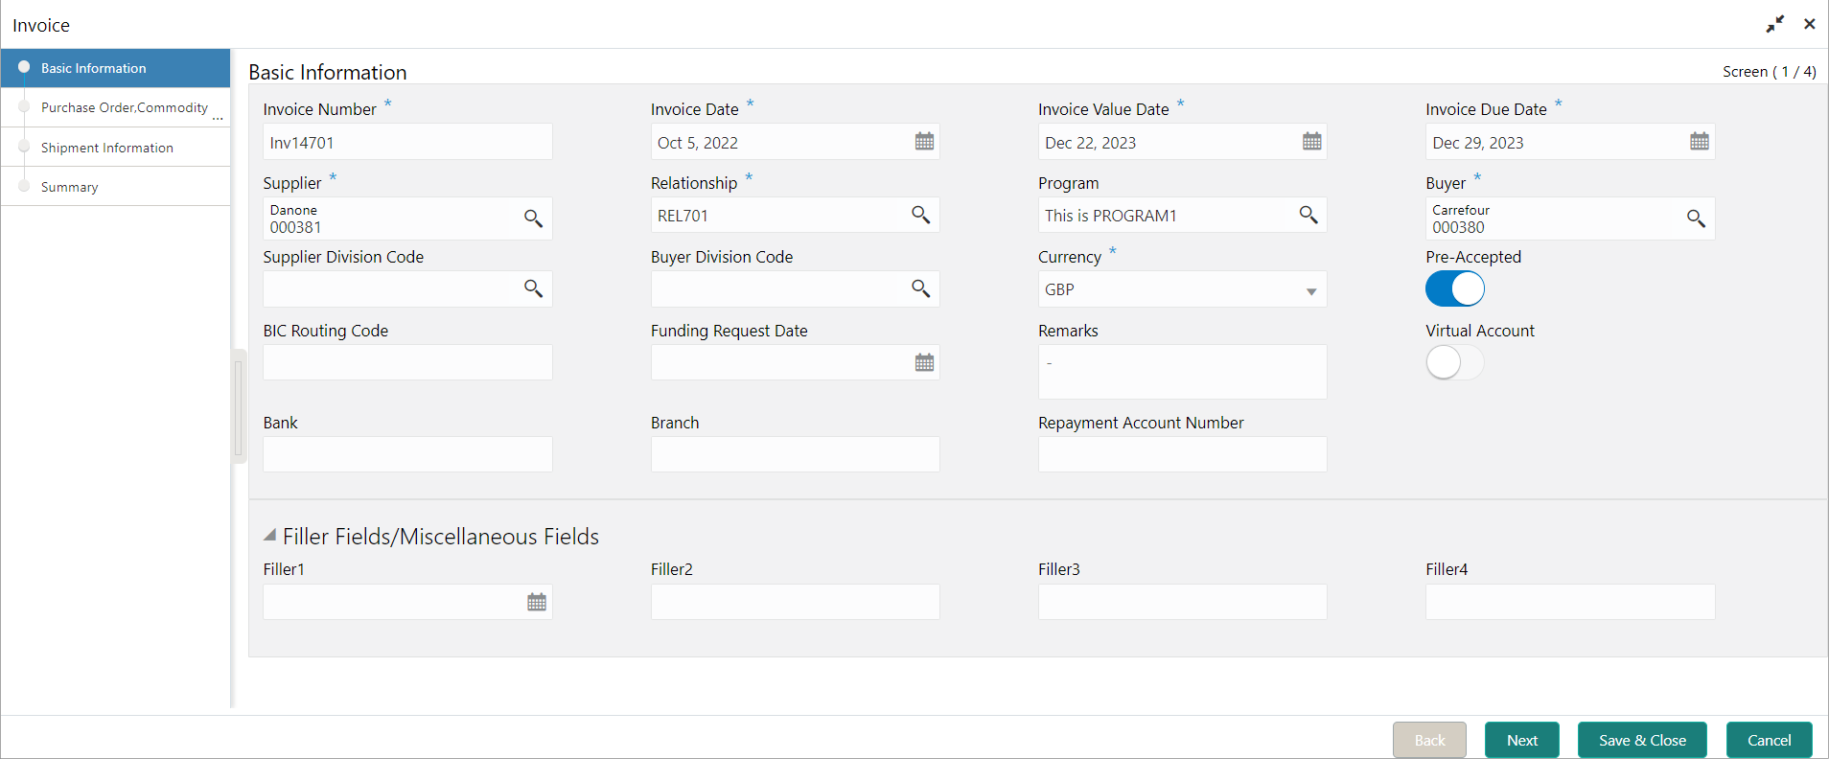This screenshot has height=759, width=1829.
Task: Open the Currency GBP dropdown
Action: [1182, 289]
